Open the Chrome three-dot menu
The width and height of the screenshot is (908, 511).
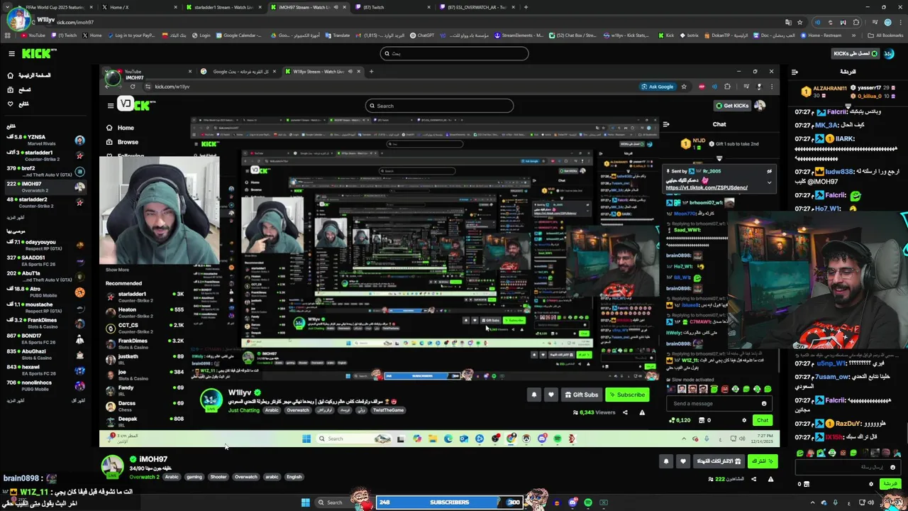[899, 22]
